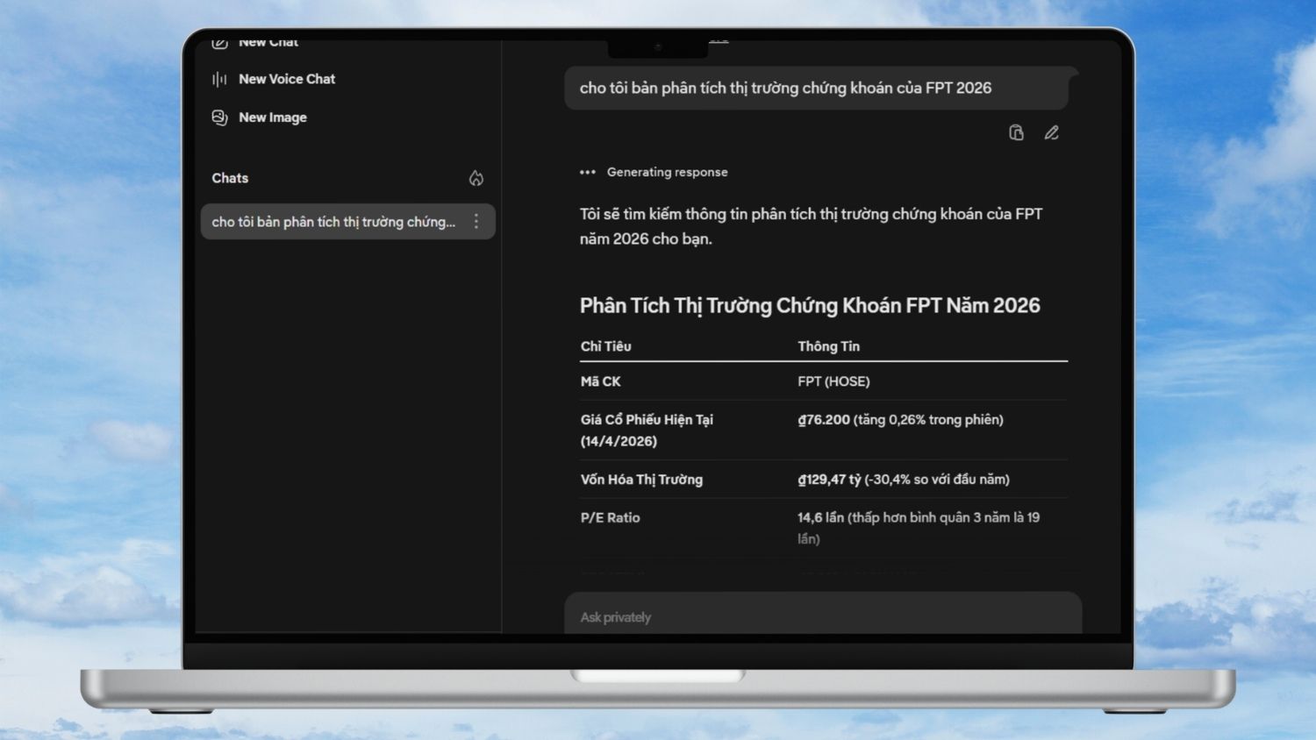Click the "Giá Cổ Phiếu Hiện Tại (14/4/2026)" cell
Viewport: 1316px width, 740px height.
[647, 430]
